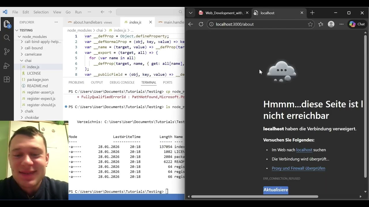The image size is (369, 207).
Task: Open the browser favorites list icon
Action: tap(321, 24)
